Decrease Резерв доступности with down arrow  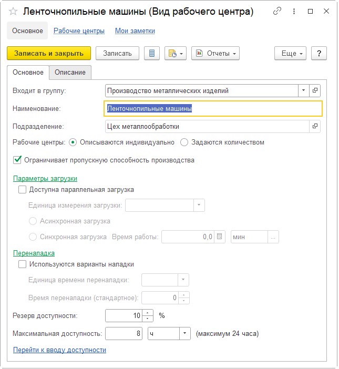tap(148, 319)
